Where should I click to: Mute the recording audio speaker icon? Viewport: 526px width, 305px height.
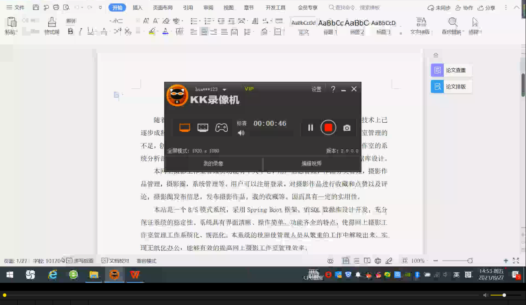click(241, 133)
